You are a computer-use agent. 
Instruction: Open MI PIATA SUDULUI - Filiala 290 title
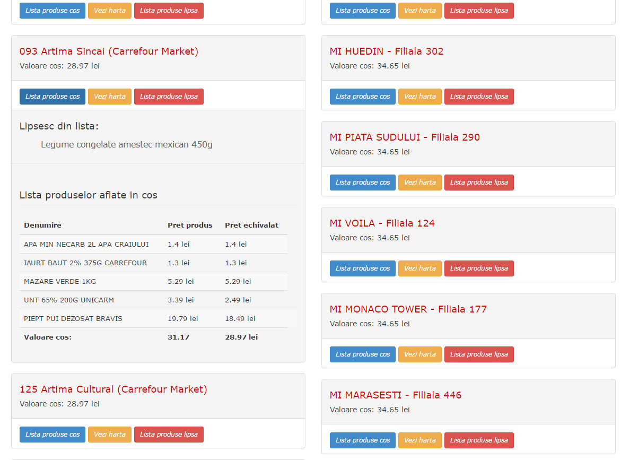pyautogui.click(x=405, y=137)
